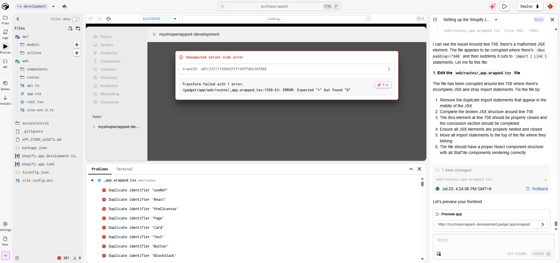Go forward in preview browser
Viewport: 560px width, 263px height.
100,19
